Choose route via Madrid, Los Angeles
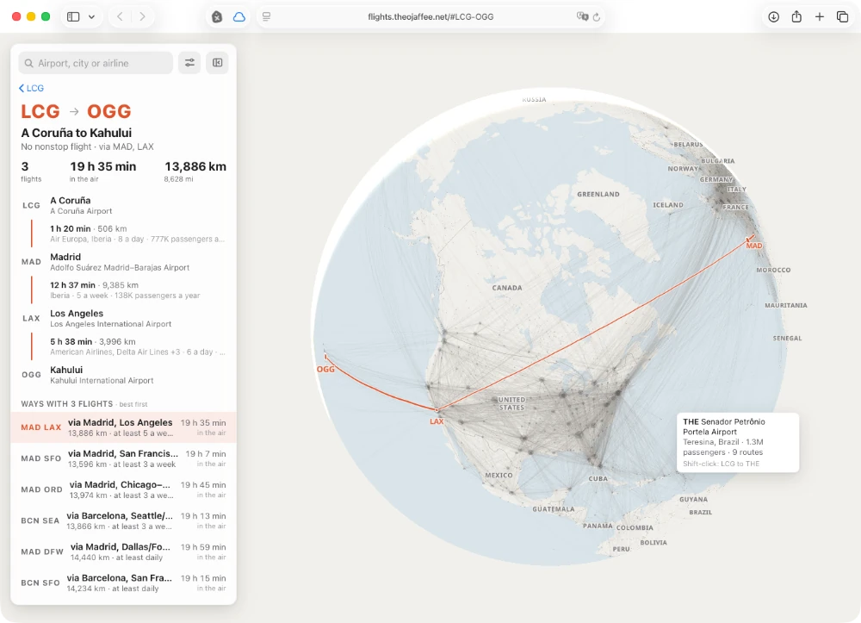This screenshot has height=623, width=861. 123,427
